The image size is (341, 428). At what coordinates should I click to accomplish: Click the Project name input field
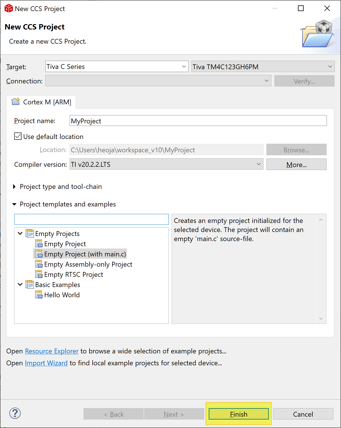tap(198, 121)
